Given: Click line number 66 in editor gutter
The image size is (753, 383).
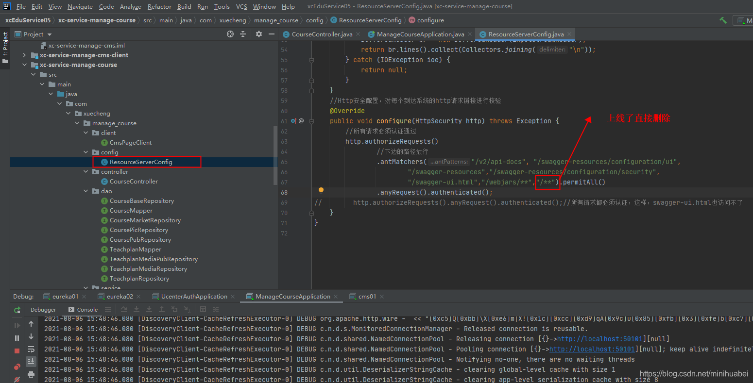Looking at the screenshot, I should (x=284, y=172).
